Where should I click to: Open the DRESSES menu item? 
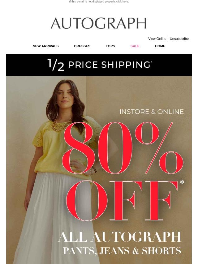pyautogui.click(x=82, y=46)
